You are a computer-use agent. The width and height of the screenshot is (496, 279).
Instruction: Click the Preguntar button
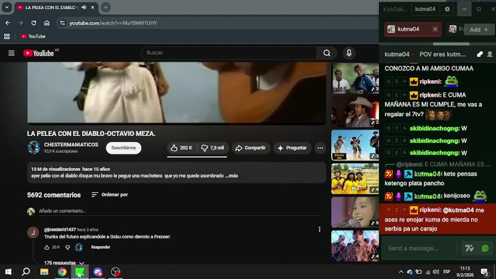coord(292,148)
